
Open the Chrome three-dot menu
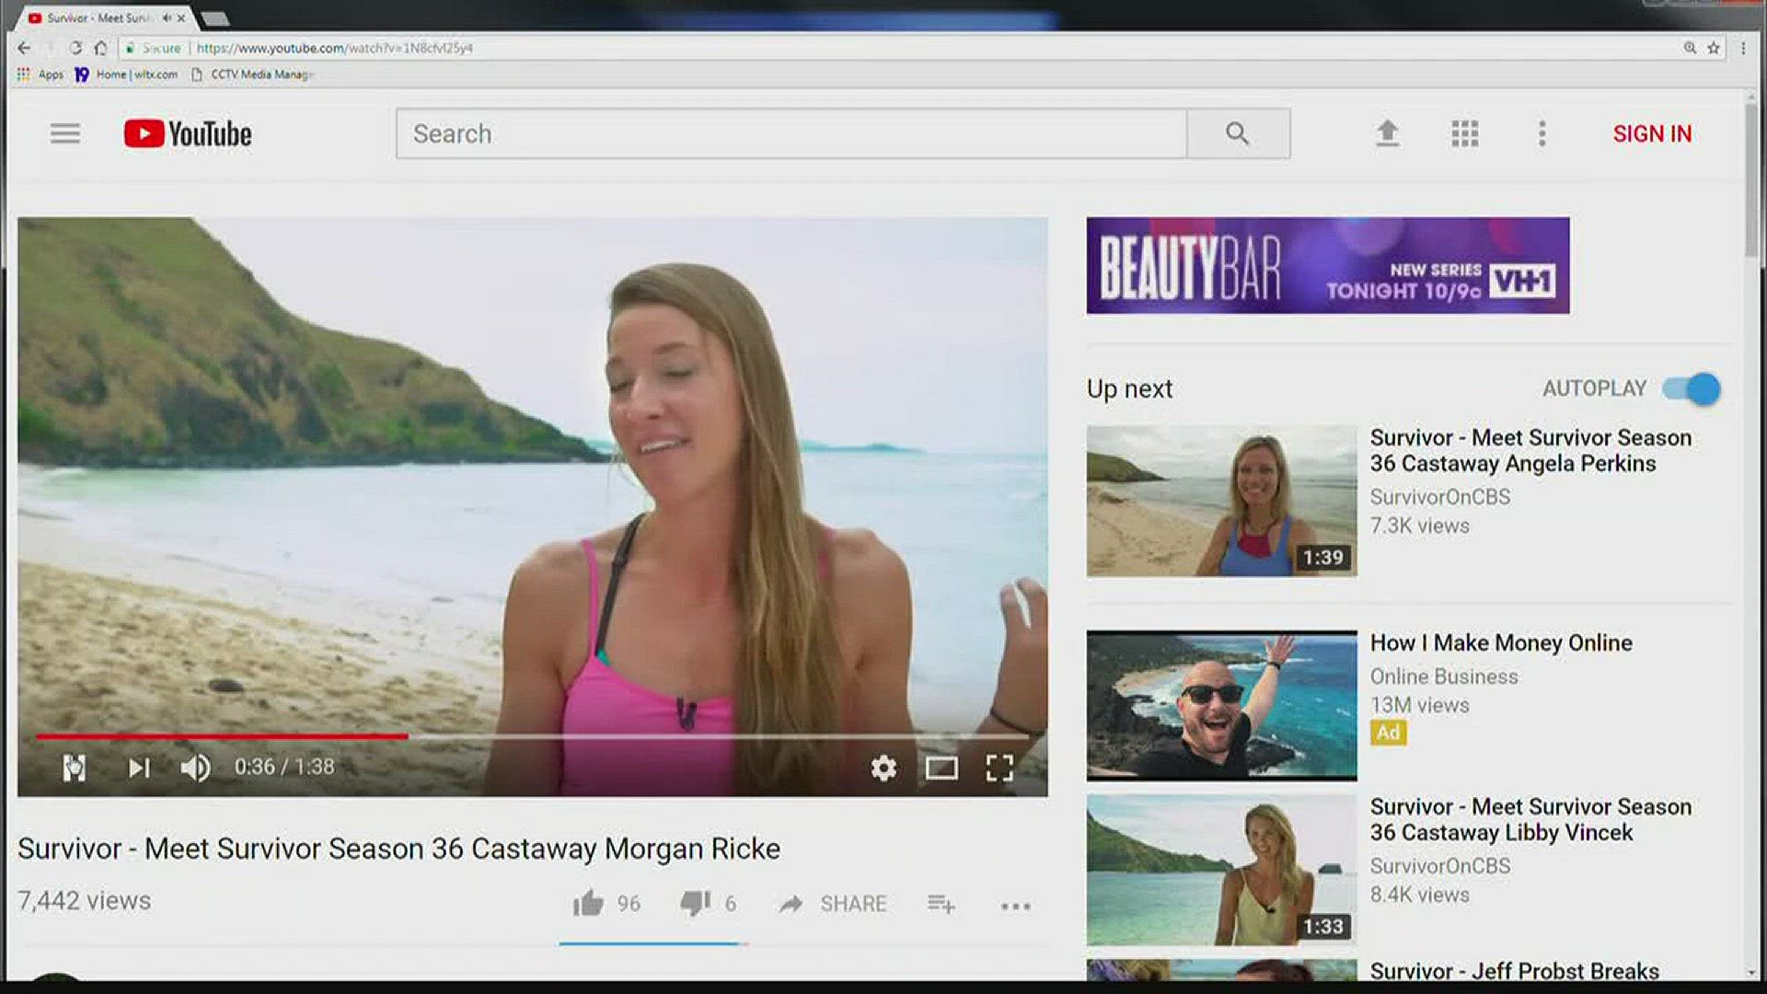click(x=1743, y=48)
